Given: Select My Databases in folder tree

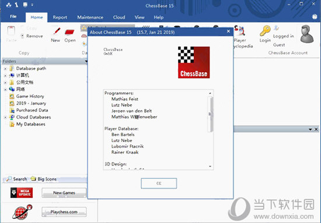Looking at the screenshot, I should pyautogui.click(x=31, y=124).
